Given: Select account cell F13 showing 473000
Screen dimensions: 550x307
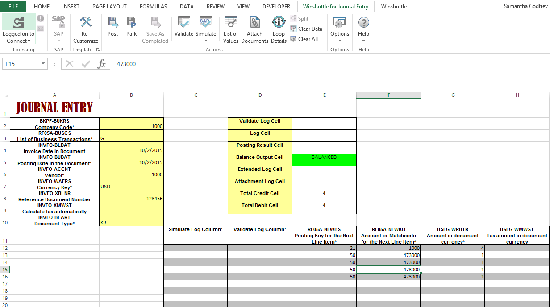Looking at the screenshot, I should (x=388, y=255).
